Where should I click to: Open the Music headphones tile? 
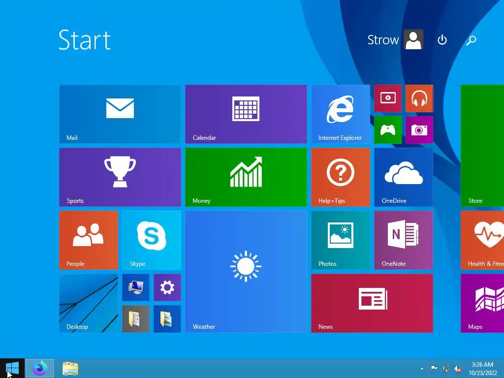[419, 98]
